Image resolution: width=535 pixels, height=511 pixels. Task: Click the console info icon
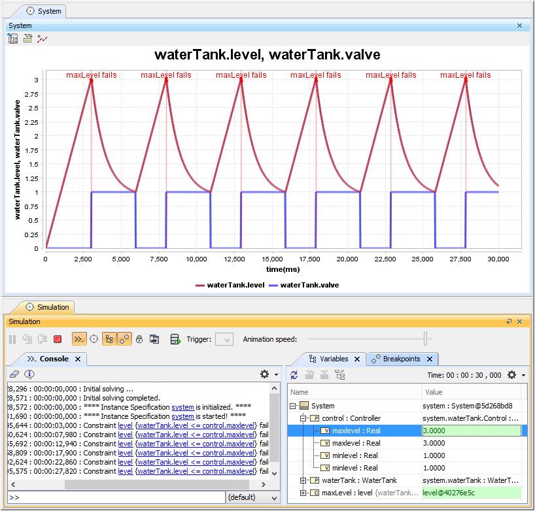[29, 374]
